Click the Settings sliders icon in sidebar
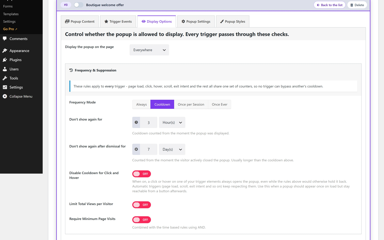The image size is (384, 240). click(5, 87)
